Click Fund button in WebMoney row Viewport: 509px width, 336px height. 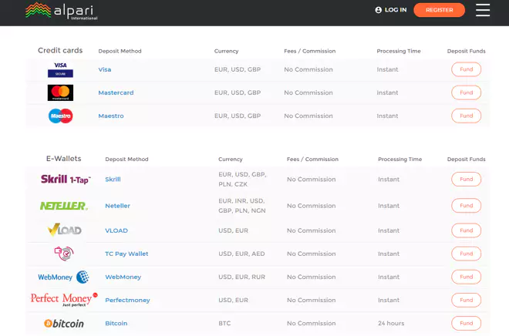click(x=466, y=277)
